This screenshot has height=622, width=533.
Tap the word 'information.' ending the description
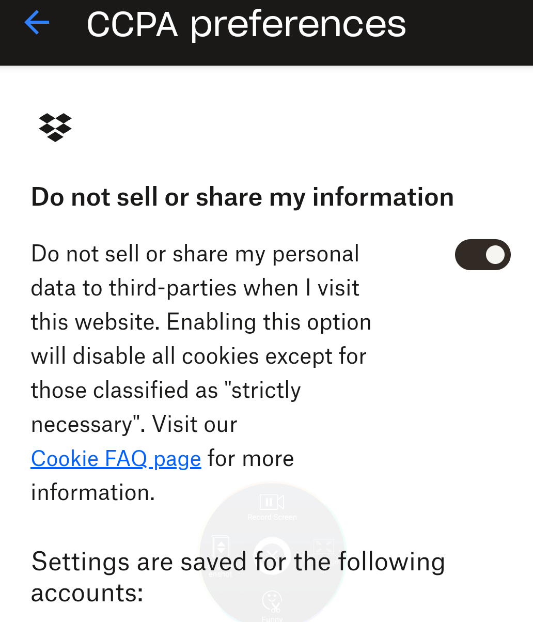93,493
